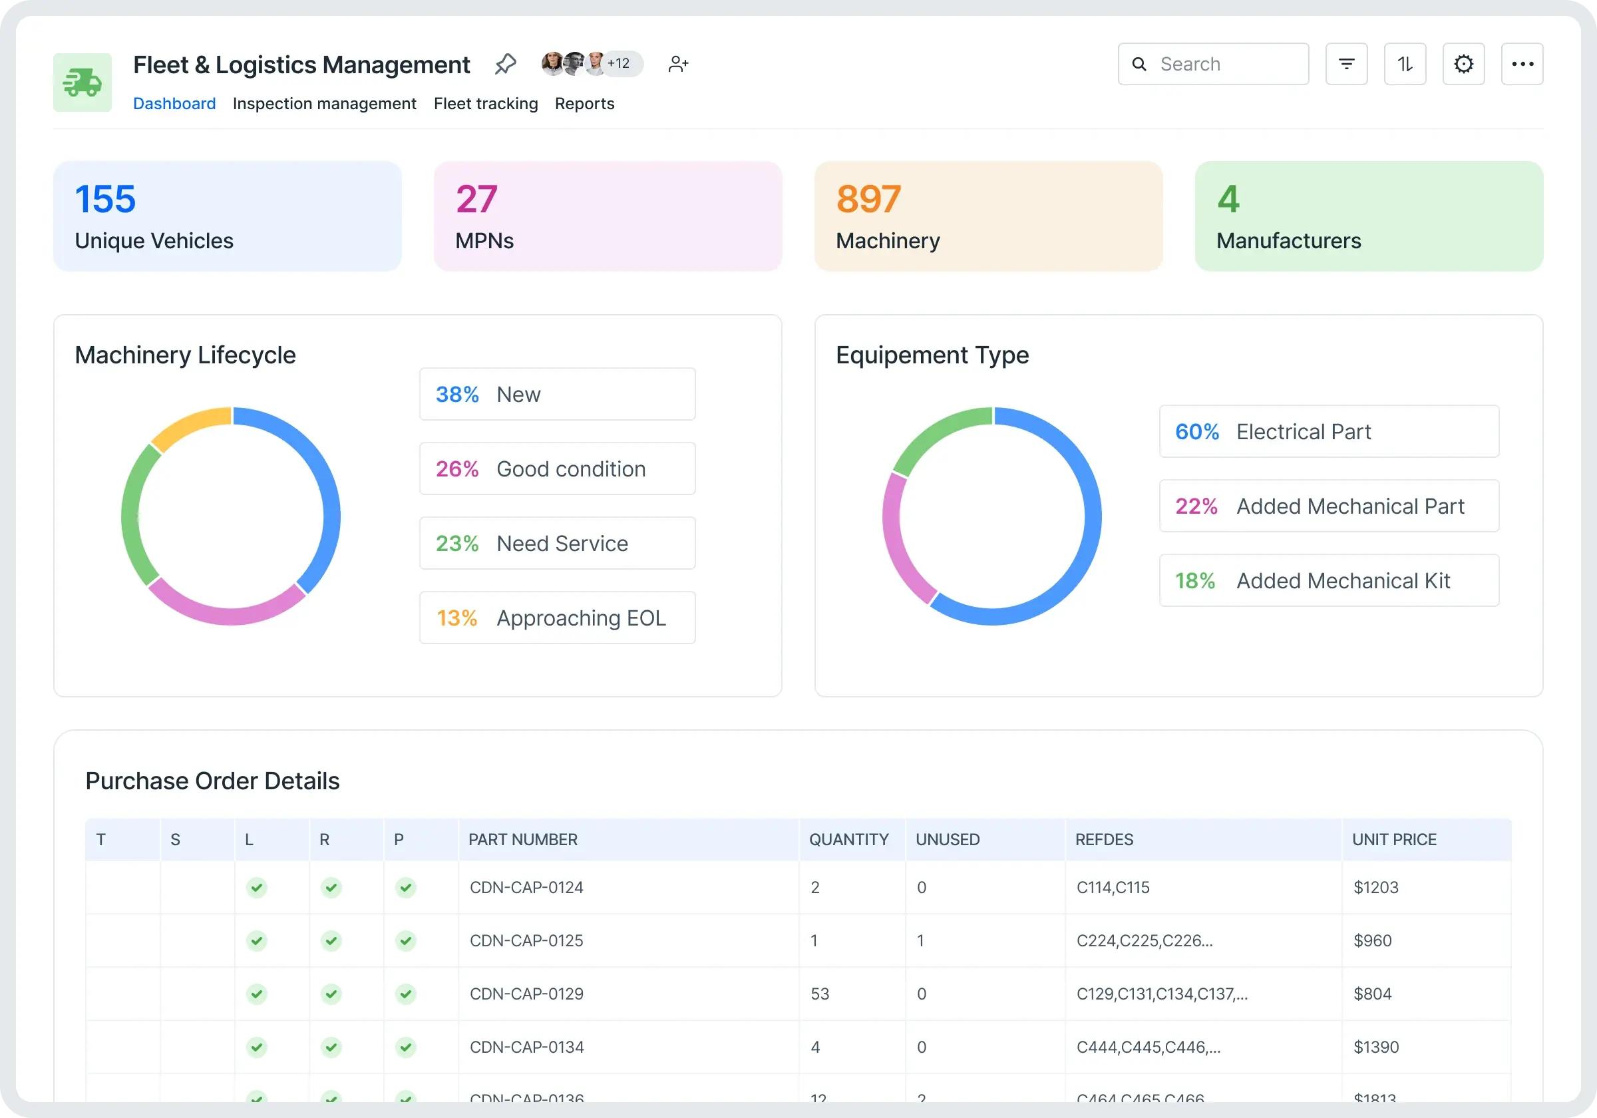Sort by UNIT PRICE column header
This screenshot has height=1118, width=1597.
(x=1394, y=840)
